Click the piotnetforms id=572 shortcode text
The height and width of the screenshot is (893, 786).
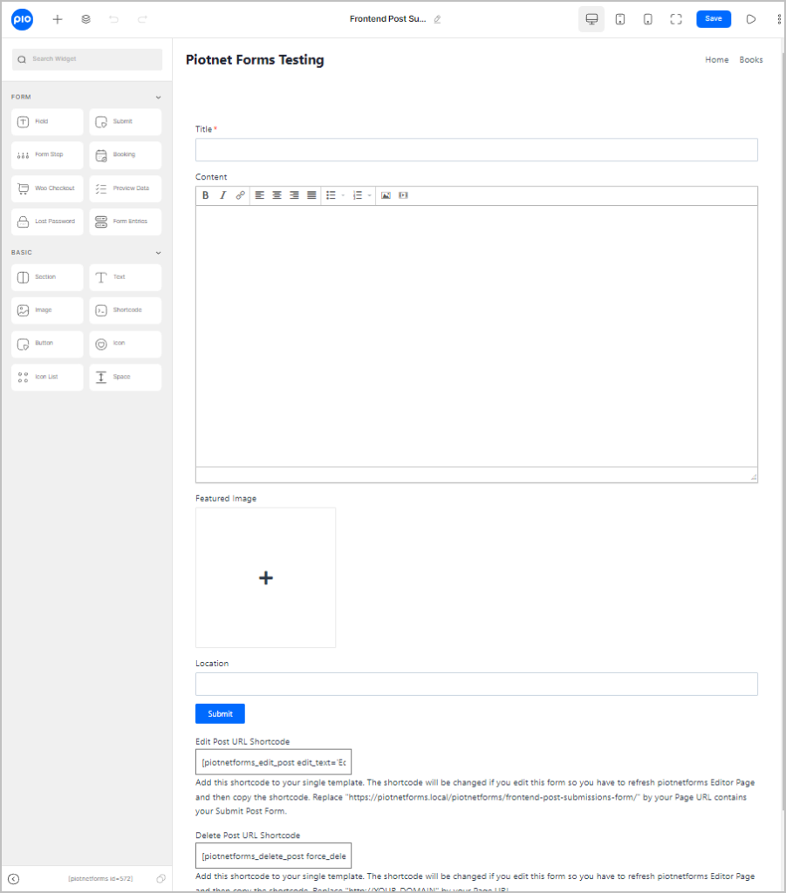(x=100, y=879)
